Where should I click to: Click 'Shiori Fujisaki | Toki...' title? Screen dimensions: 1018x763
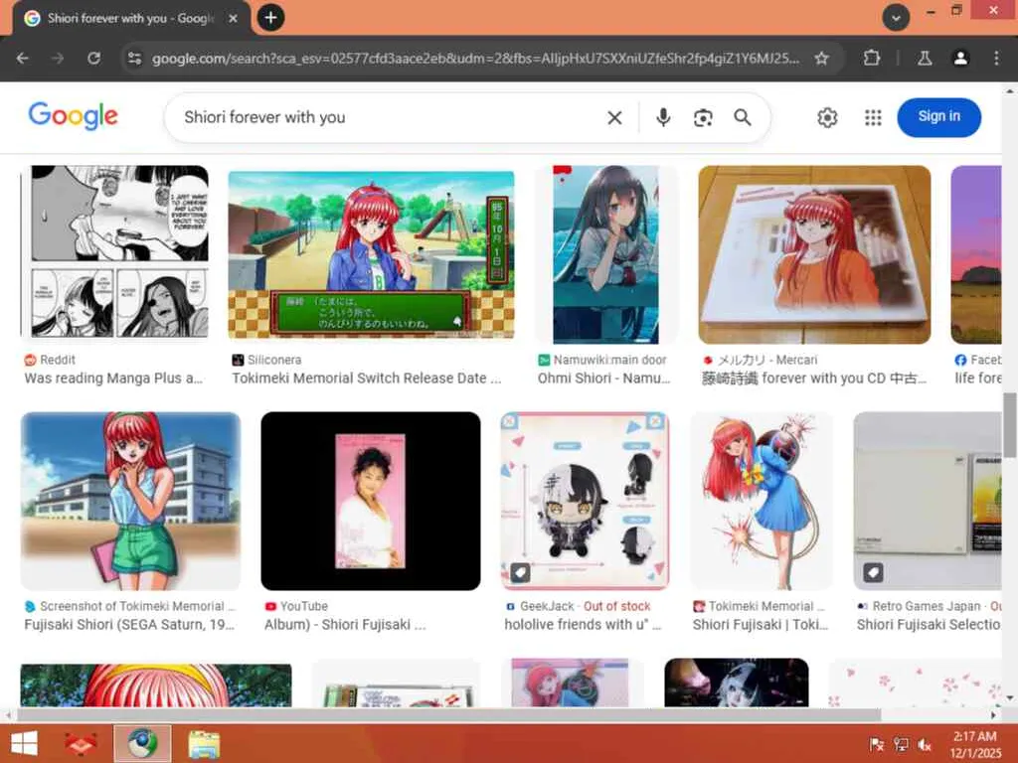coord(761,625)
